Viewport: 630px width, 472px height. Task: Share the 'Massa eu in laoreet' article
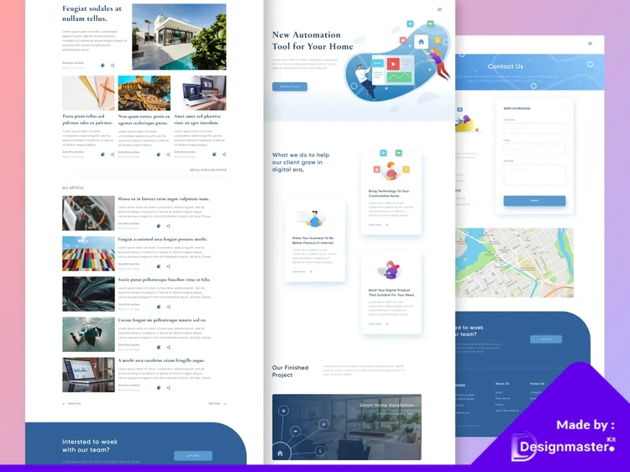168,226
